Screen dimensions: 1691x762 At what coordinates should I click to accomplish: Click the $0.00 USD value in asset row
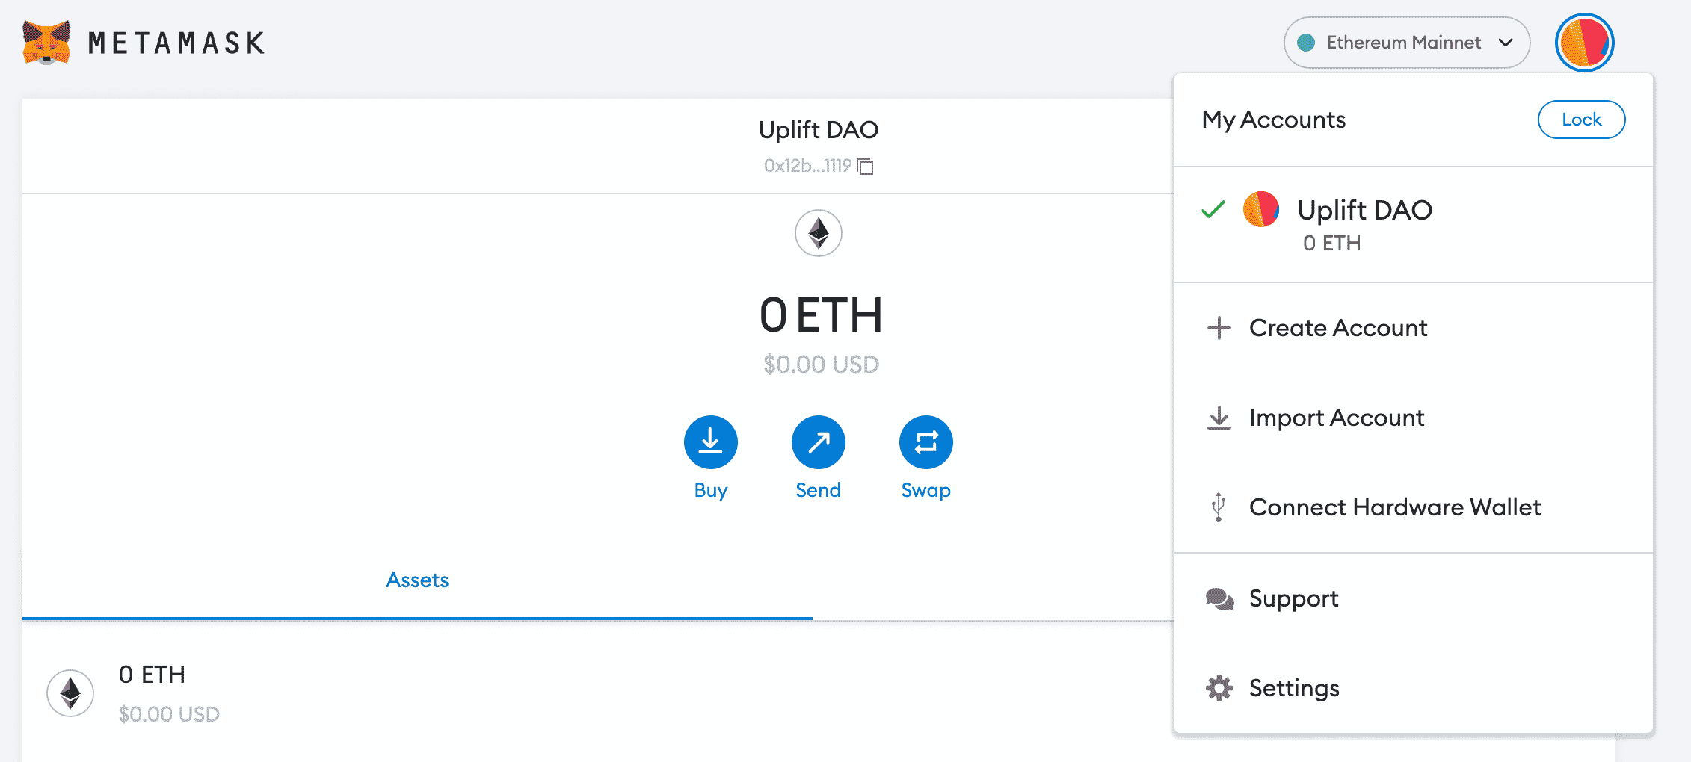169,714
